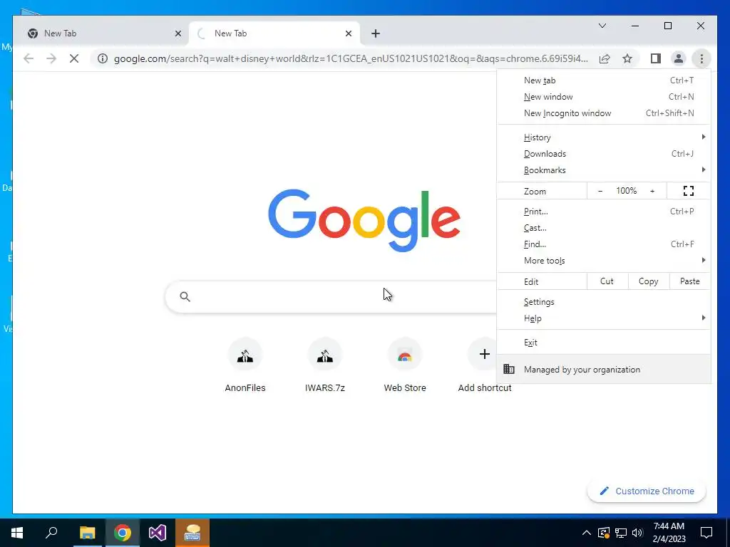
Task: Select the loading second New Tab
Action: coord(274,33)
